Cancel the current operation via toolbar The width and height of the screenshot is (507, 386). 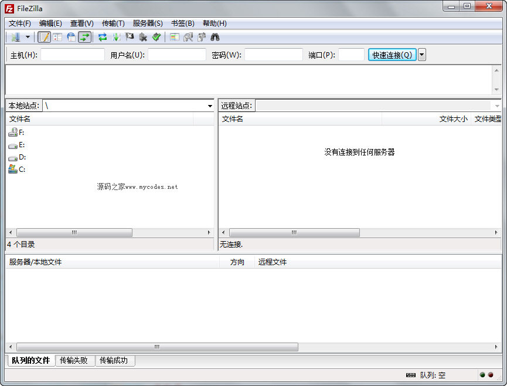point(130,37)
